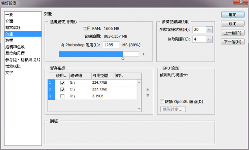Open the 快取階層 dropdown arrow
The image size is (249, 150).
[x=209, y=39]
